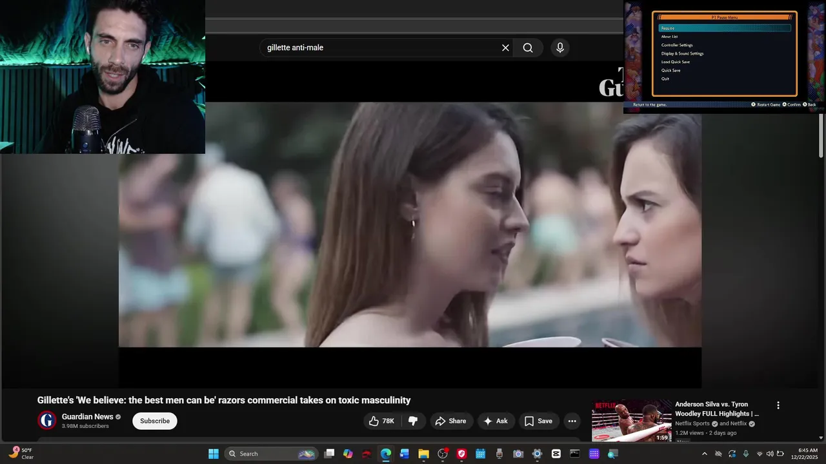The image size is (826, 464).
Task: Open the Anderson Silva vs. Tyron Woodley title link
Action: pyautogui.click(x=717, y=409)
